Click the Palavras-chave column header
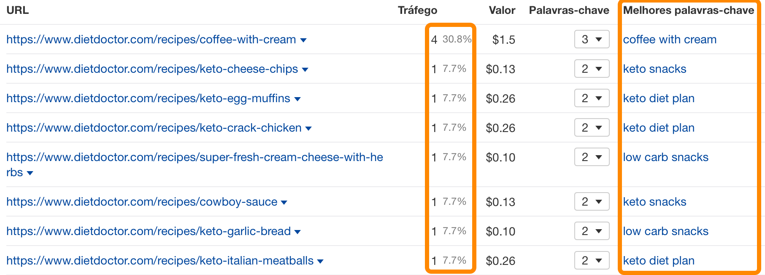This screenshot has width=765, height=275. [569, 11]
